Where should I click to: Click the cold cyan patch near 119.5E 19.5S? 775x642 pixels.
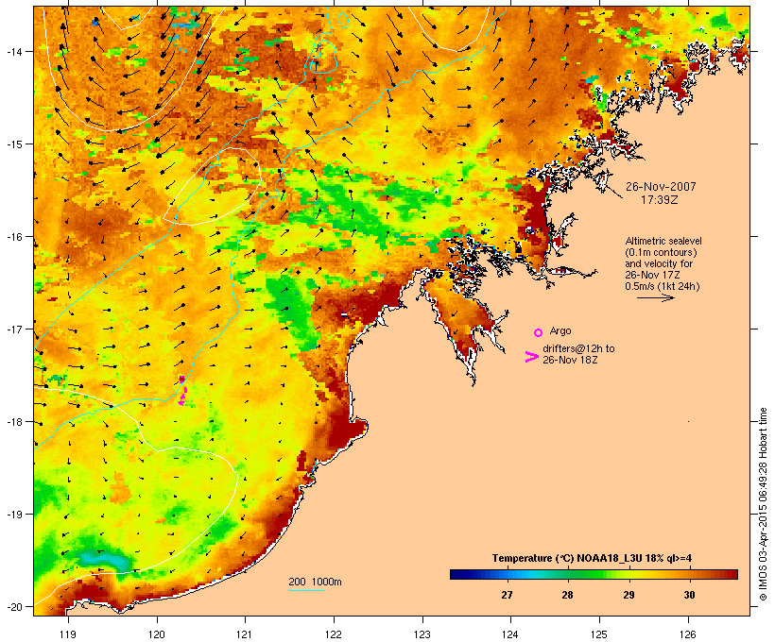(106, 561)
